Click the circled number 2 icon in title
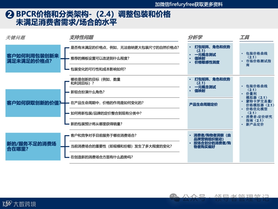Viewport: 278px width, 209px height. click(10, 14)
